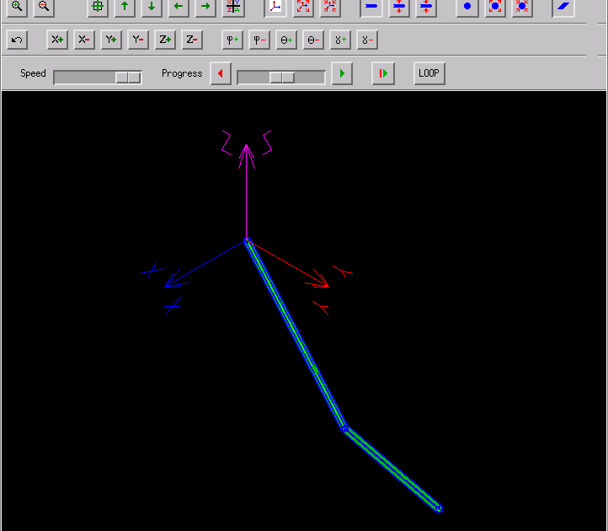This screenshot has height=531, width=608.
Task: Click the zoom out magnifier icon
Action: tap(44, 7)
